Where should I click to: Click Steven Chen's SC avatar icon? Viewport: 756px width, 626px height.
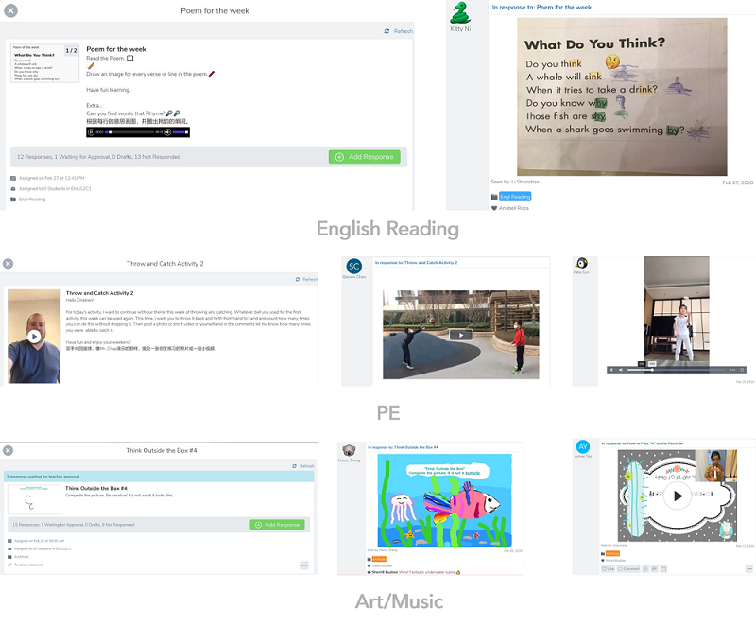354,267
